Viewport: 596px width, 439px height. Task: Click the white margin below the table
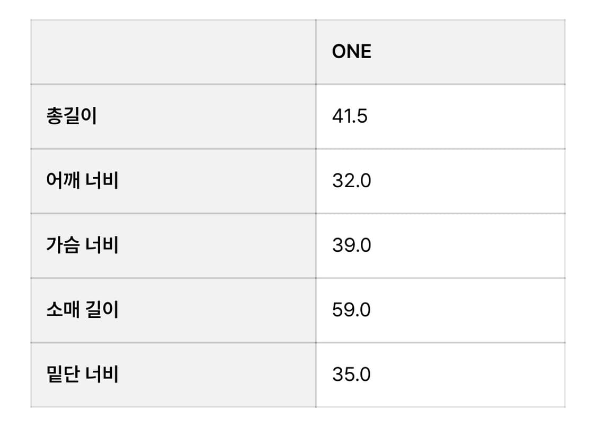[298, 423]
